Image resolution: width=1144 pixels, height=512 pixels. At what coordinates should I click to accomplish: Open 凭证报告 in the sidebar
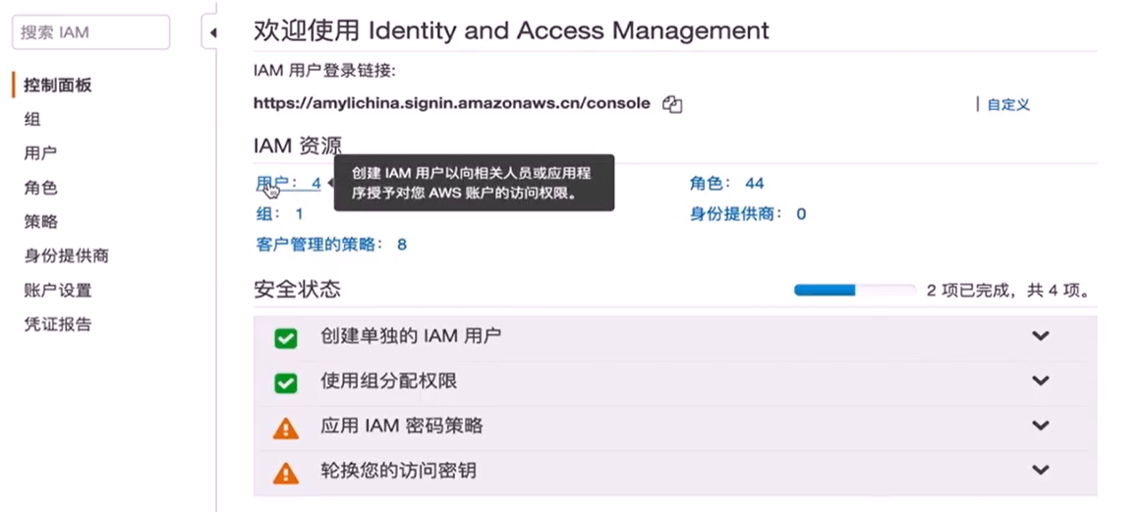pos(58,324)
